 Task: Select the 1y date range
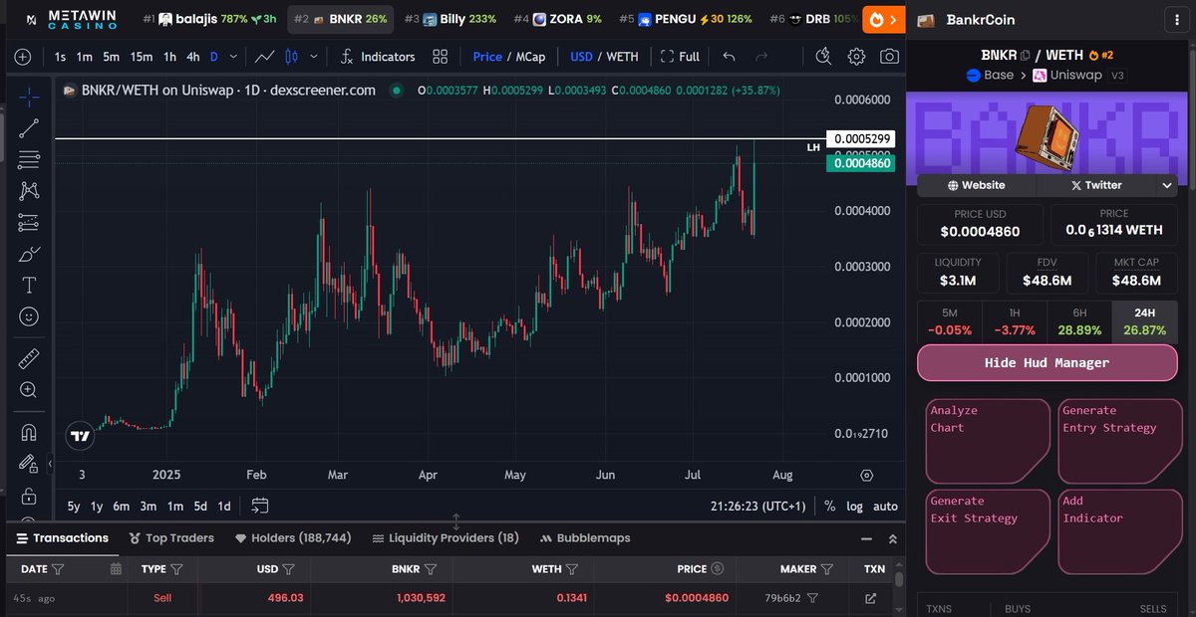pyautogui.click(x=97, y=506)
